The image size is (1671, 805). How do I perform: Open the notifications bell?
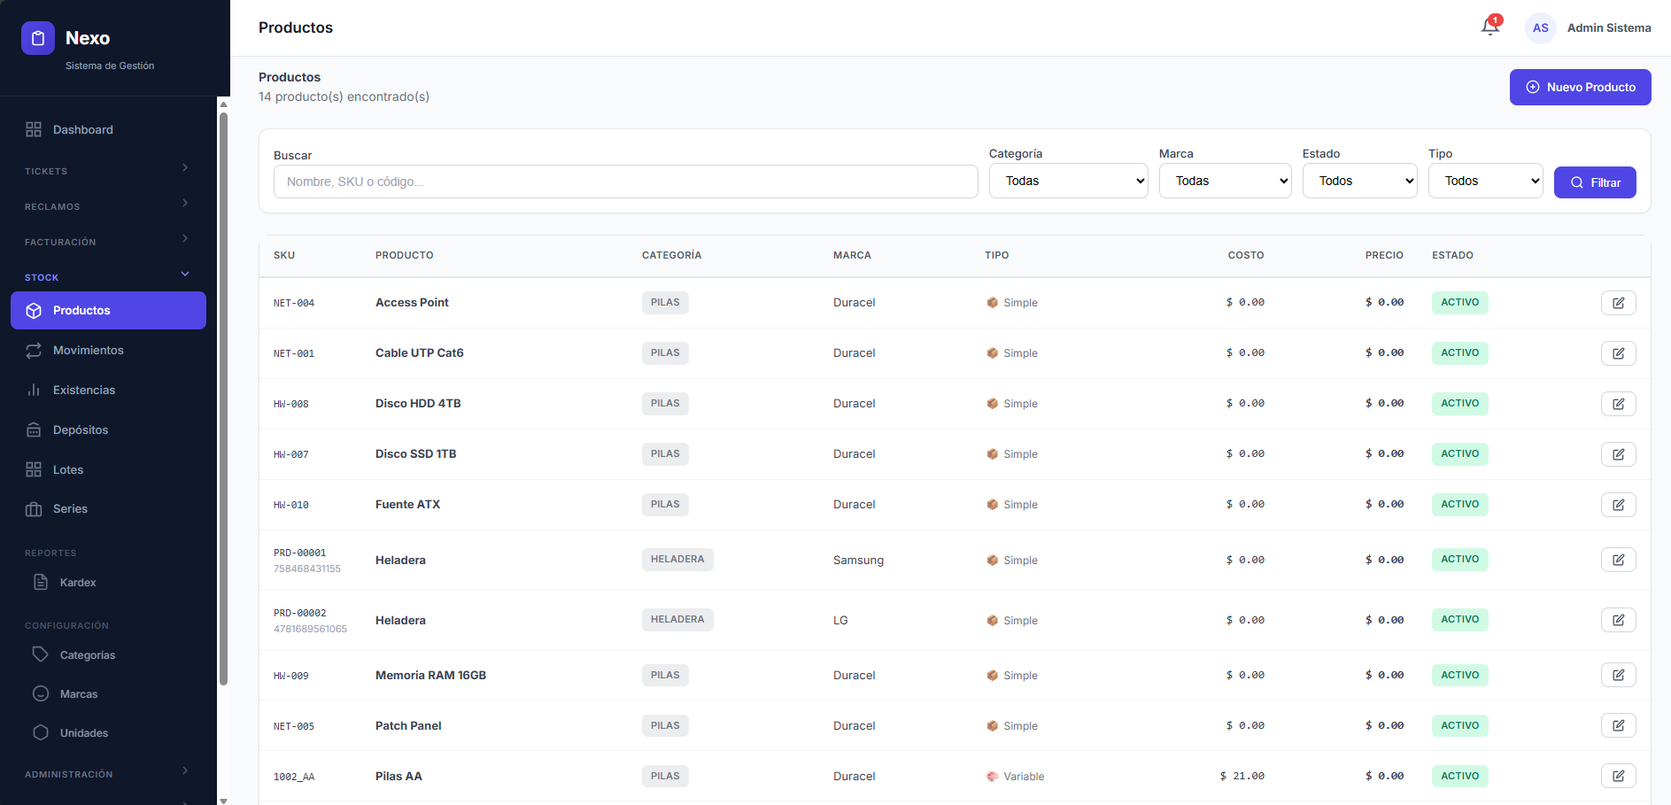pyautogui.click(x=1490, y=27)
